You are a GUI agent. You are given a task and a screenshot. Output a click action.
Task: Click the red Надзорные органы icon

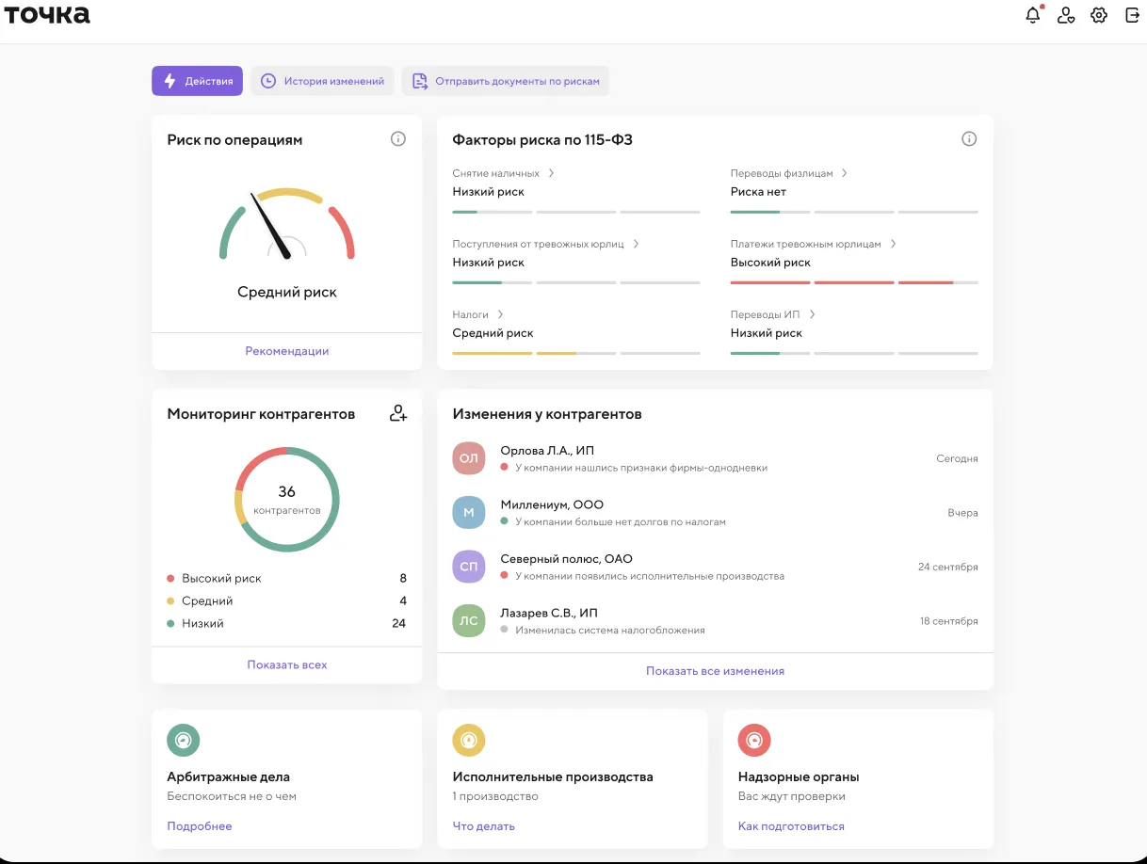[x=754, y=741]
